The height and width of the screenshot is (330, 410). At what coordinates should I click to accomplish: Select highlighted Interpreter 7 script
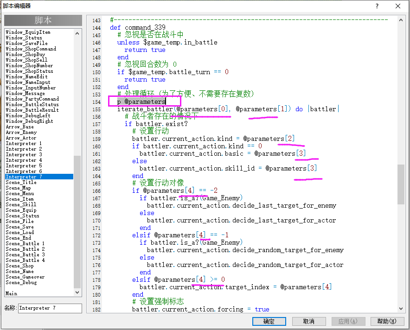39,177
